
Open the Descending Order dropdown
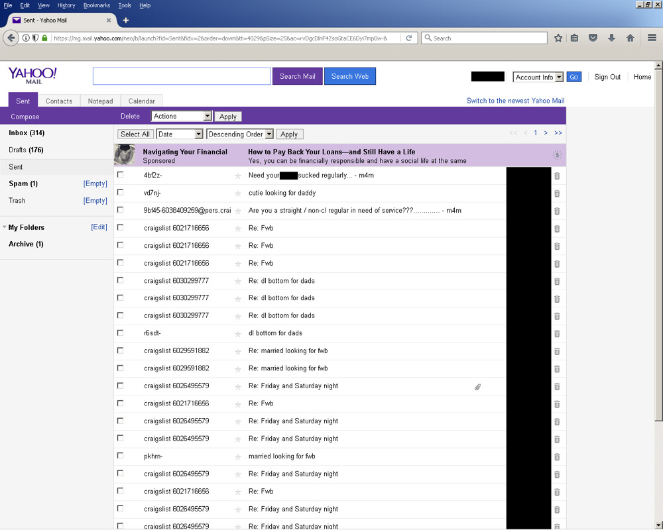coord(240,134)
